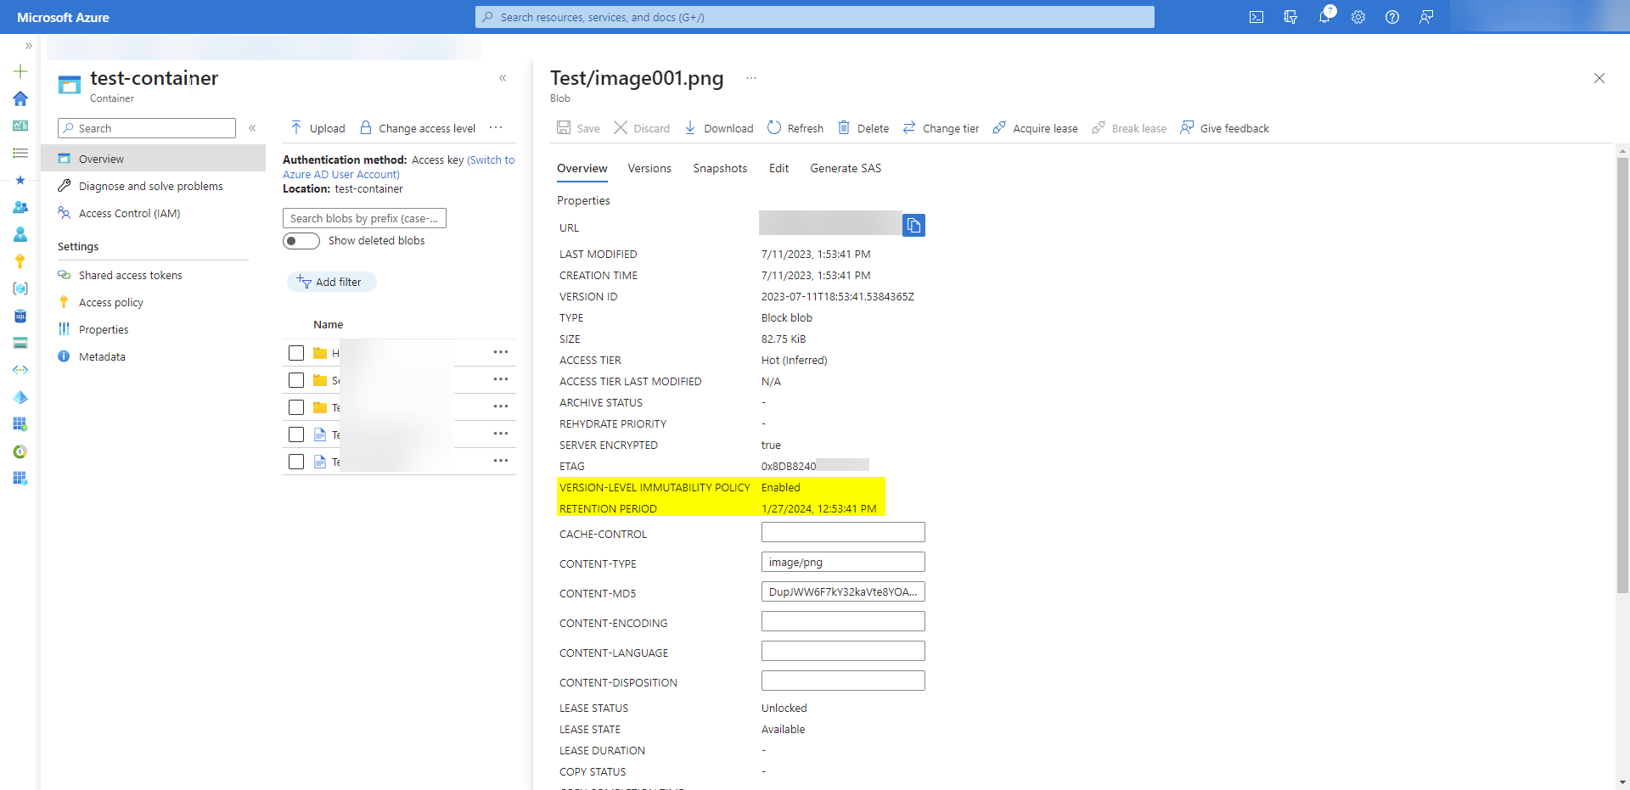The image size is (1630, 790).
Task: Click Give feedback in the blob toolbar
Action: pos(1224,128)
